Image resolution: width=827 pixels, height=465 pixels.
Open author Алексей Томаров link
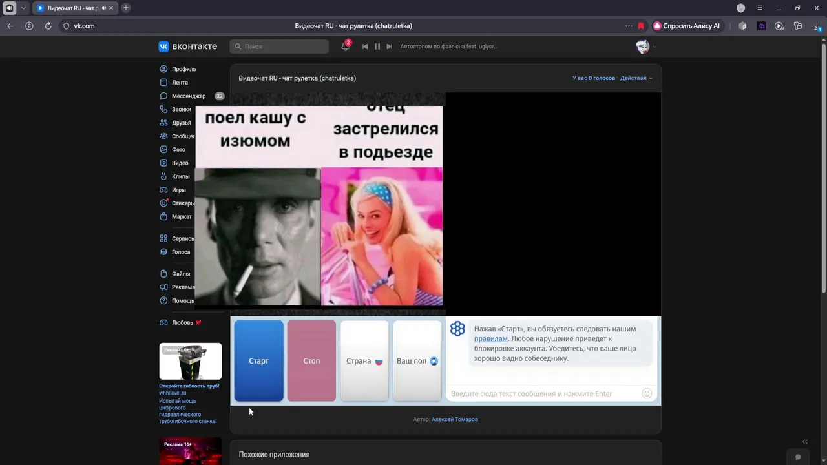[455, 420]
